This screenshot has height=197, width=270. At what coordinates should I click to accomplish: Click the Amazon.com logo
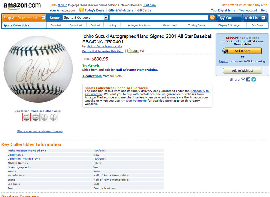pos(22,6)
